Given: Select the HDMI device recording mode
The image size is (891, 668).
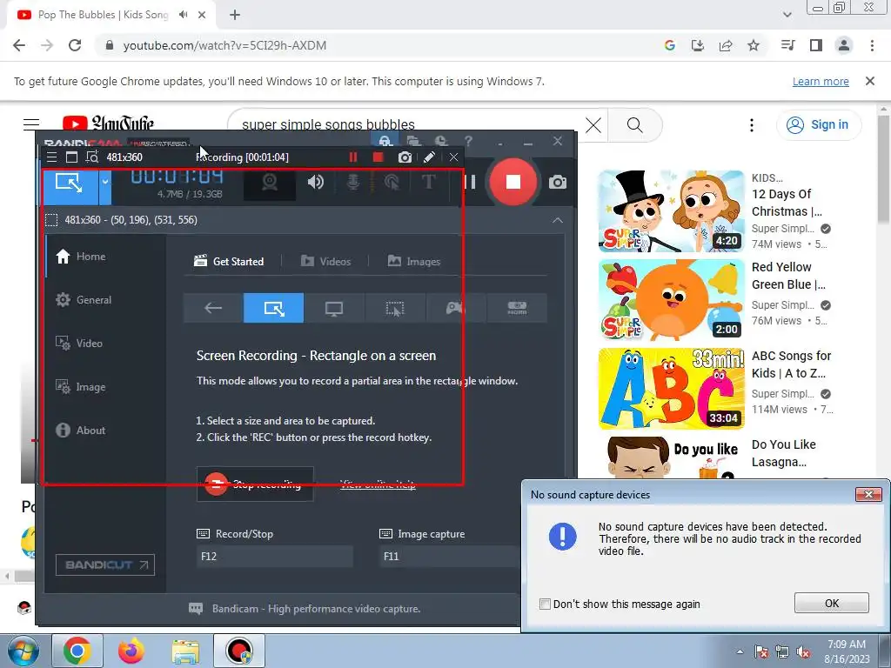Looking at the screenshot, I should [x=517, y=308].
